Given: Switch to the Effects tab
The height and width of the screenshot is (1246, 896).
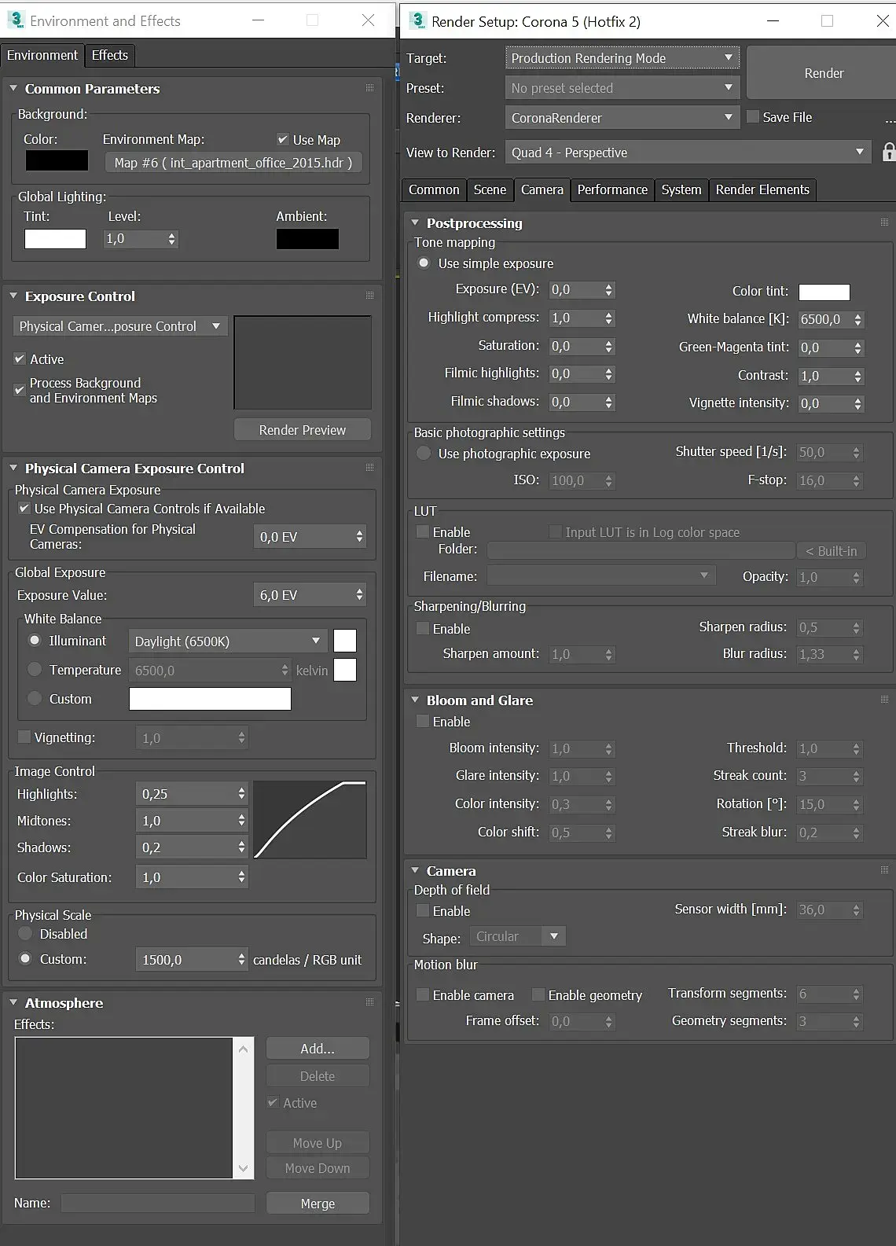Looking at the screenshot, I should 110,55.
